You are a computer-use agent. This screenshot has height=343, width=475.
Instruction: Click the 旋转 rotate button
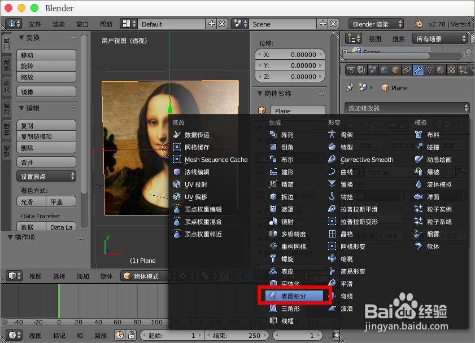[x=46, y=66]
